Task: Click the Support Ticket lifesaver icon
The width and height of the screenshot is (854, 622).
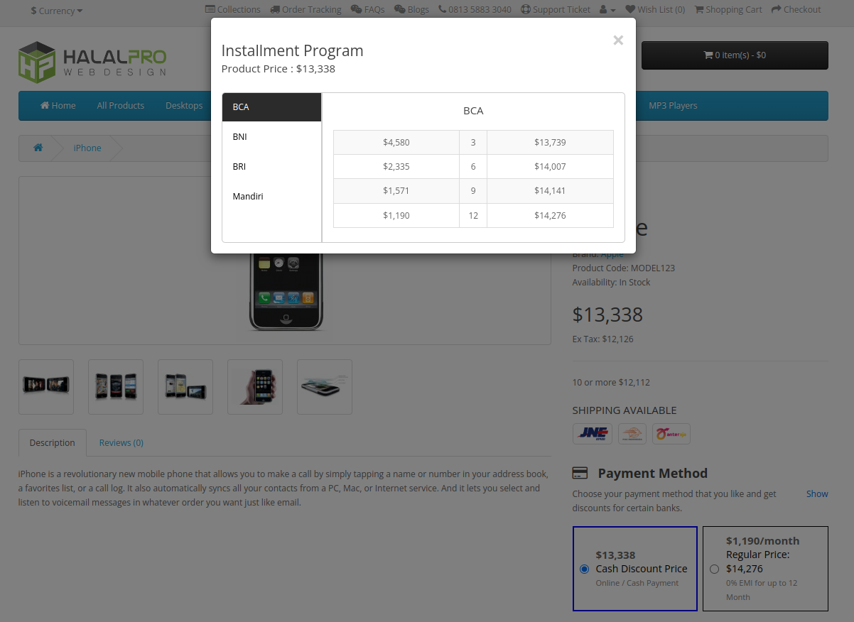Action: (526, 9)
